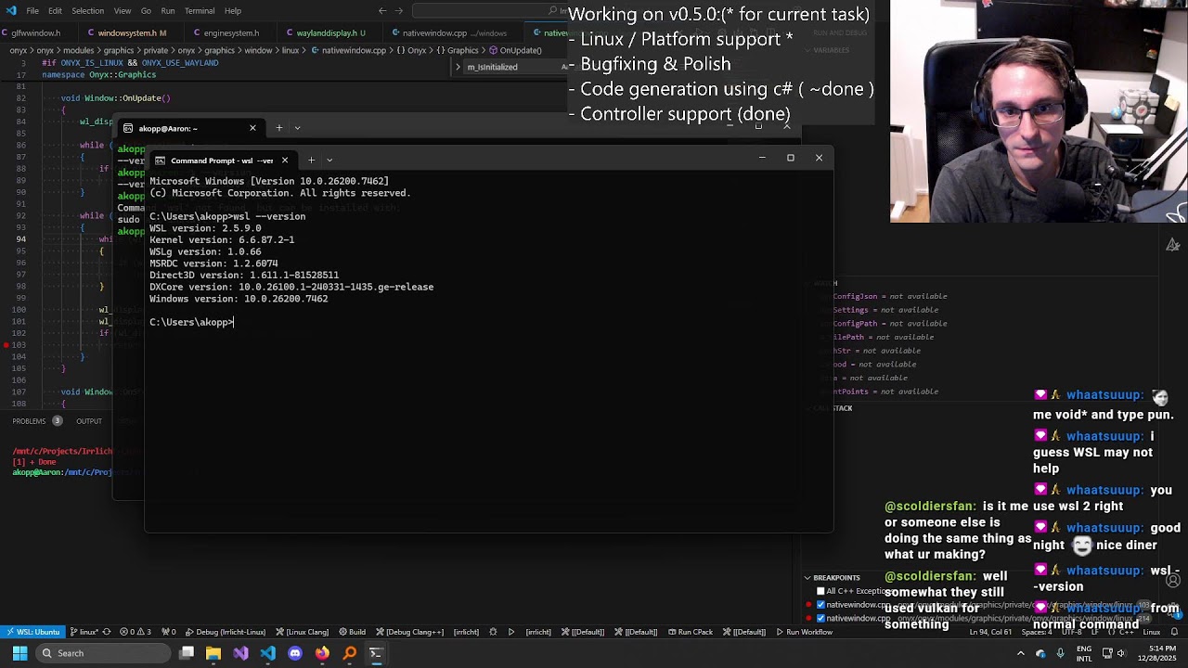Open errors and warnings count in status bar

(x=136, y=632)
